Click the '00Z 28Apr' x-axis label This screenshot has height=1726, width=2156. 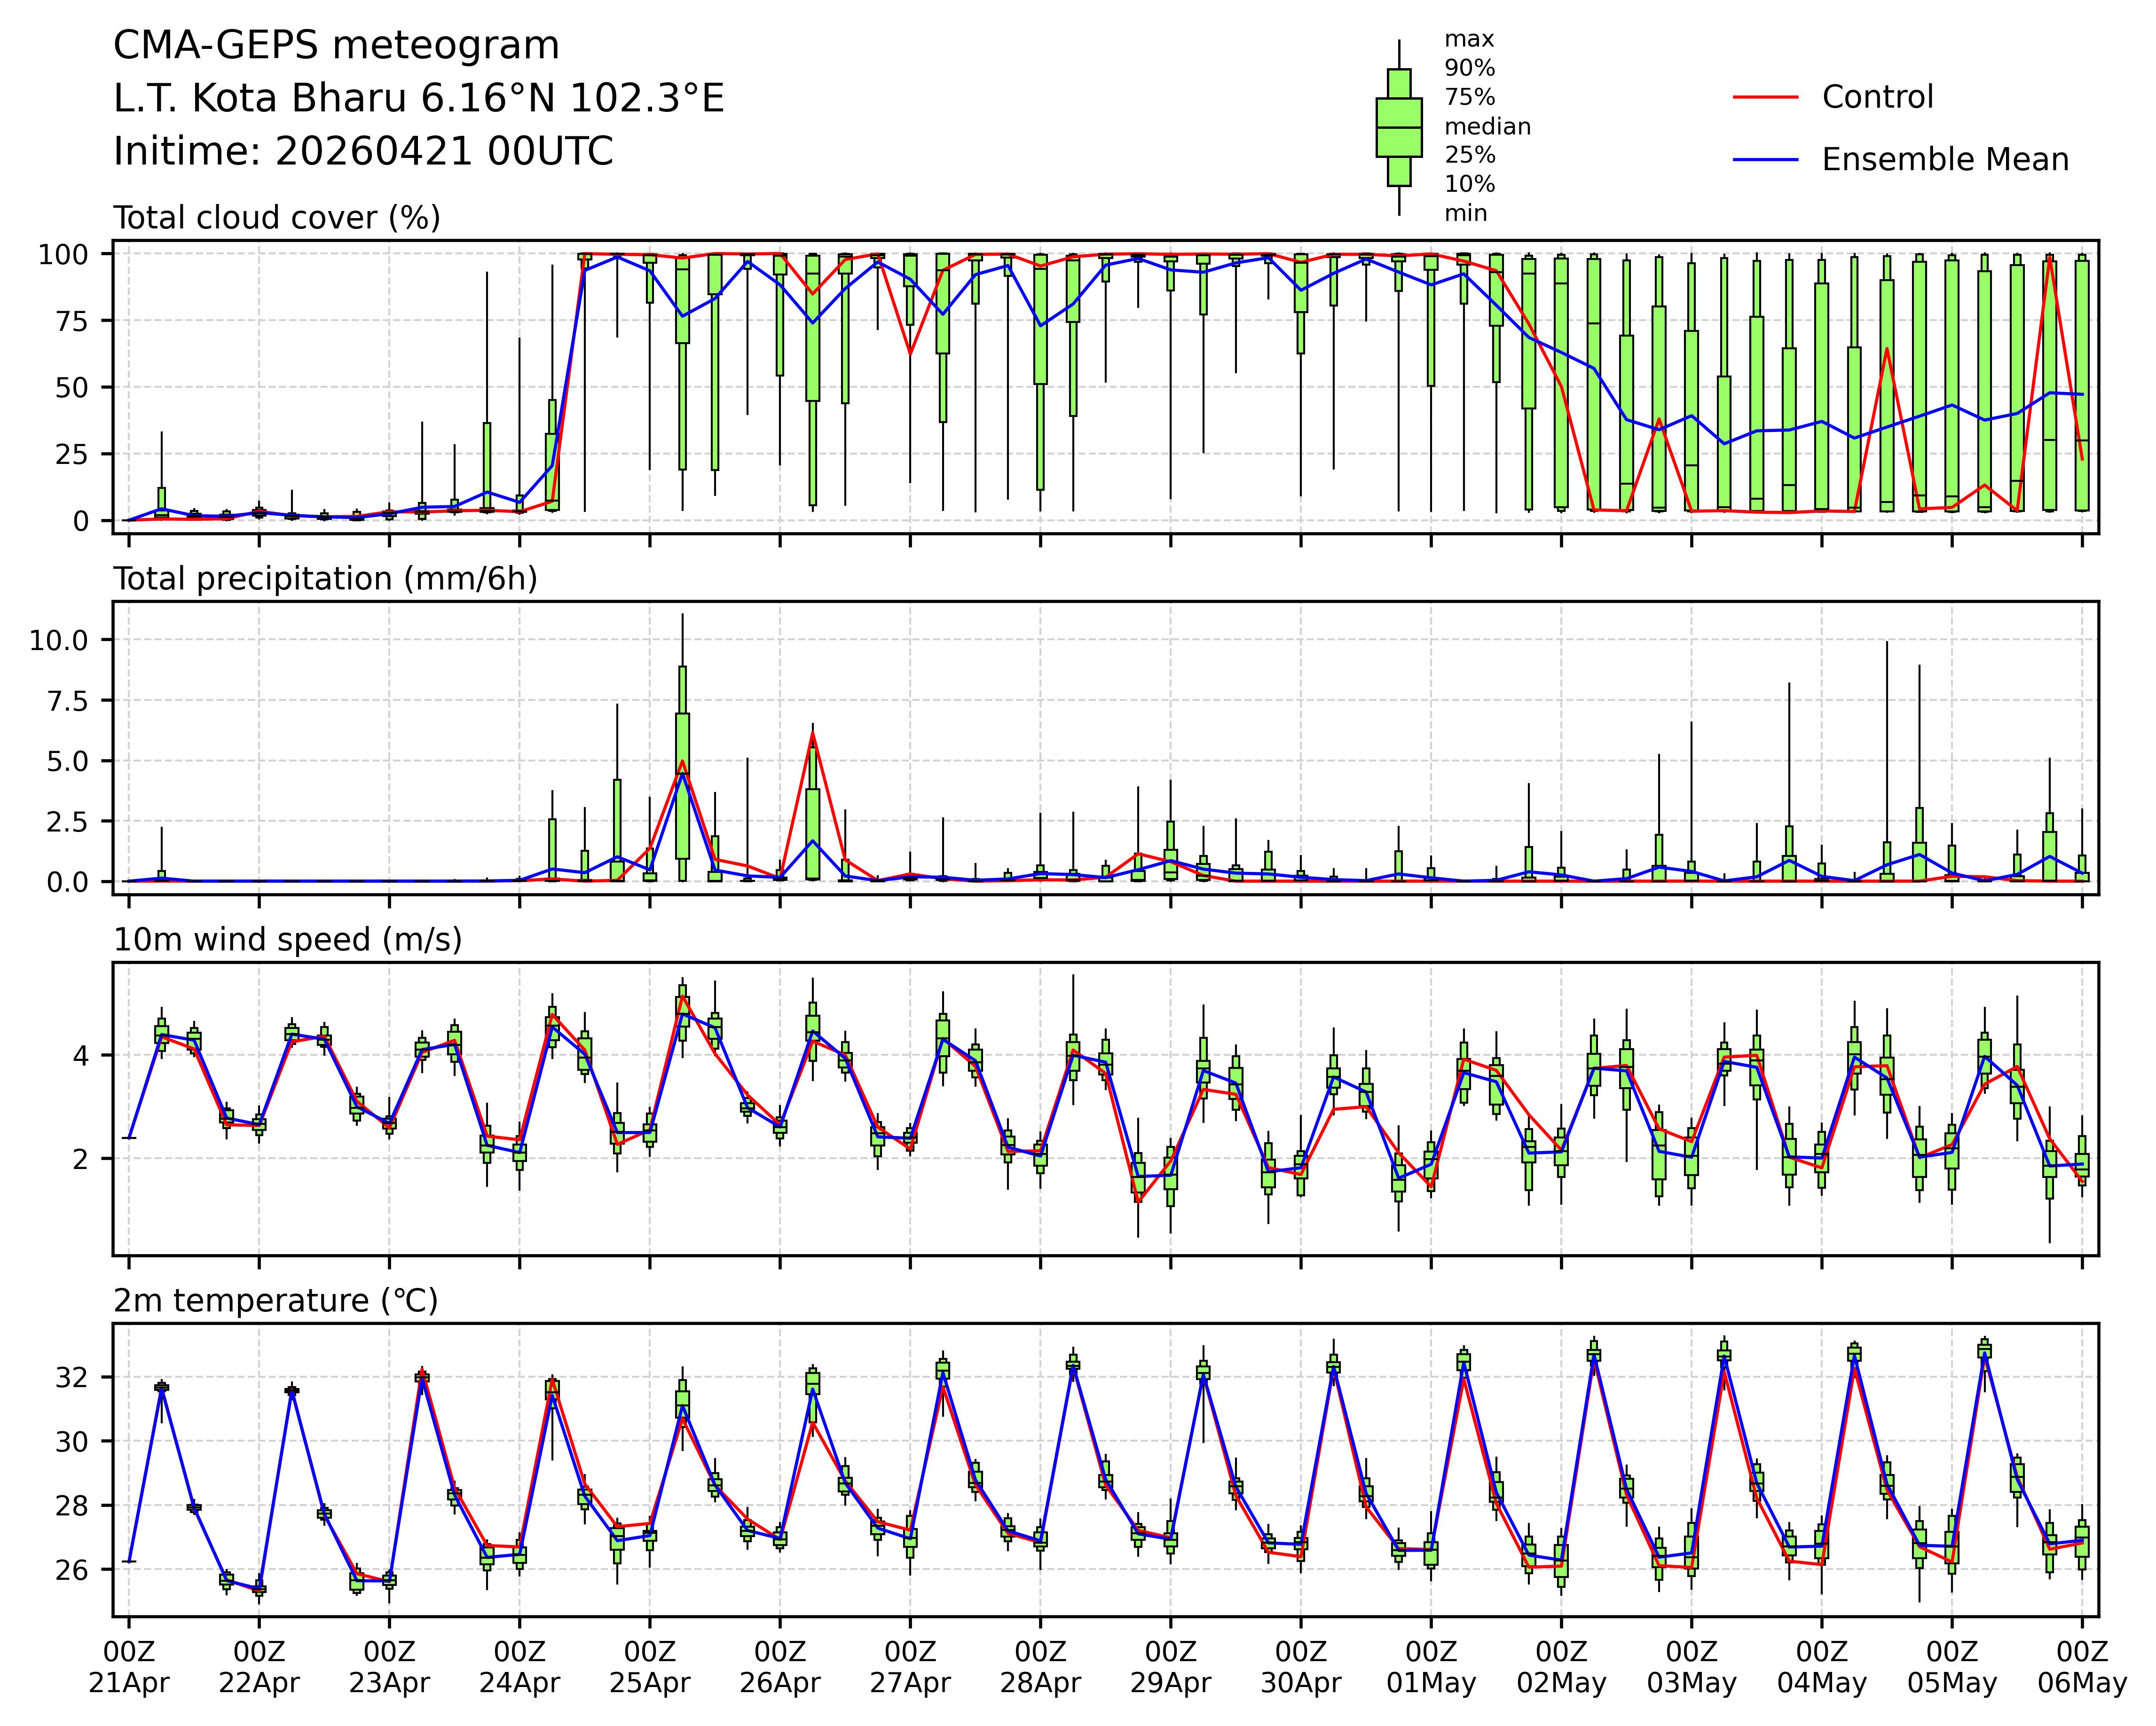[x=1040, y=1667]
